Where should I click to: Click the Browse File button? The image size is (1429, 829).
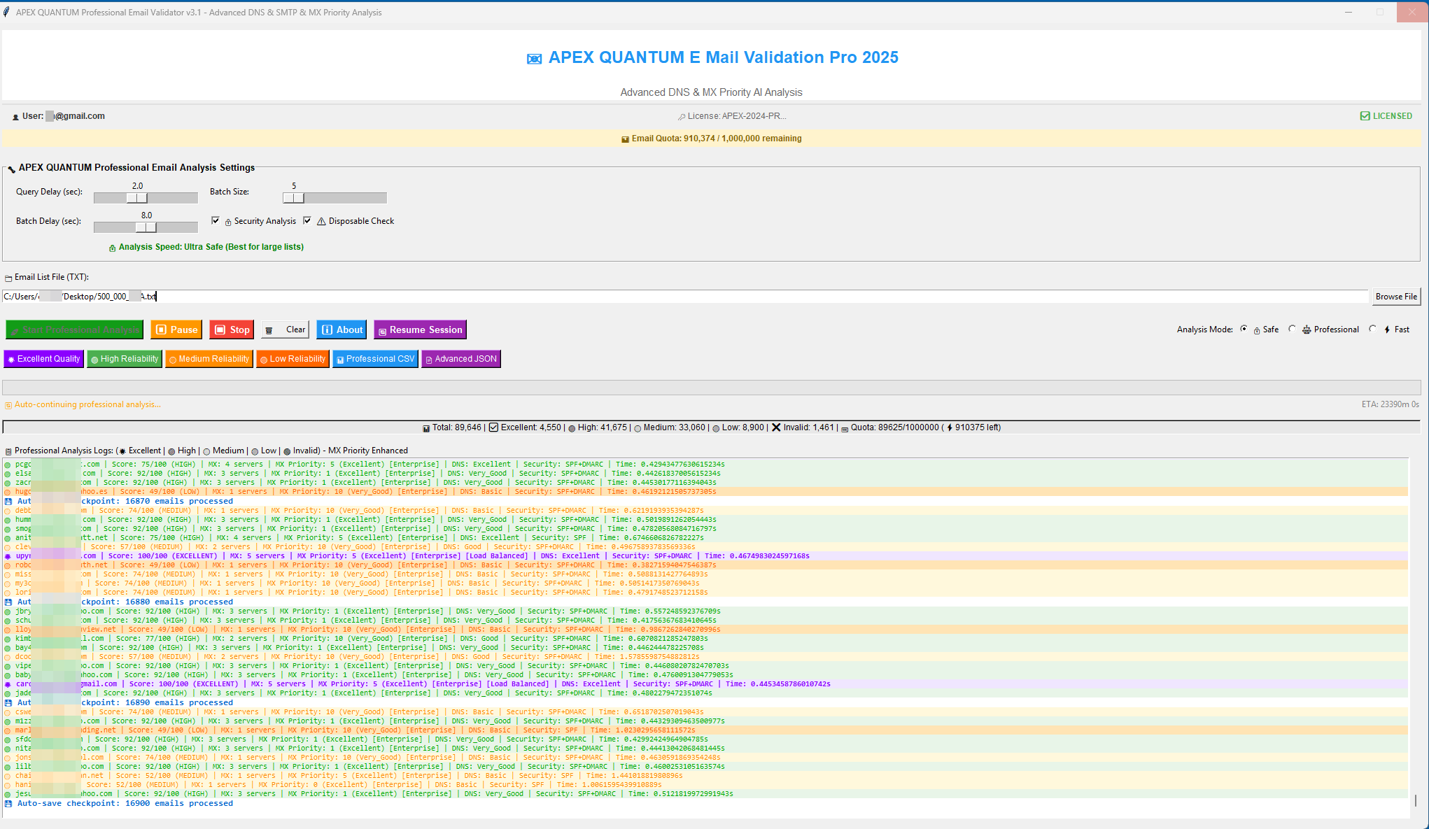tap(1395, 297)
